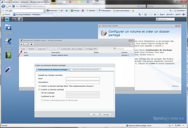Click Orthographe in Google toolbar
Viewport: 188px width, 128px height.
[x=105, y=11]
